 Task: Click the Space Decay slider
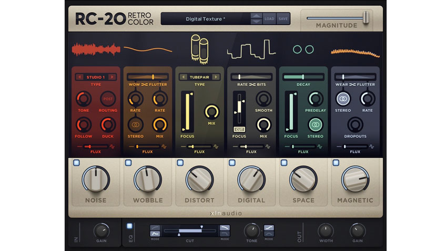pos(303,77)
